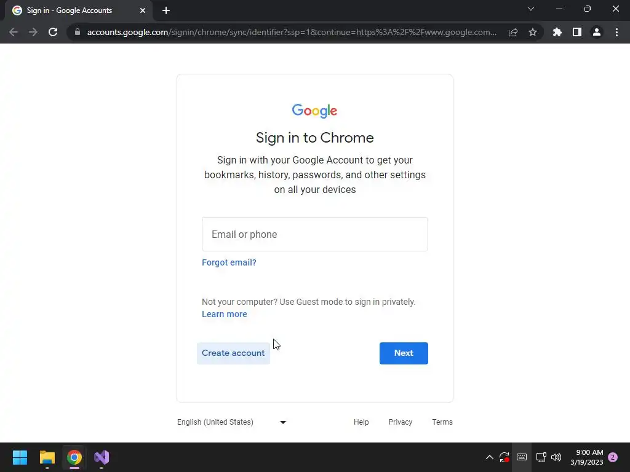Click the Chrome taskbar icon
The width and height of the screenshot is (630, 472).
pos(74,457)
